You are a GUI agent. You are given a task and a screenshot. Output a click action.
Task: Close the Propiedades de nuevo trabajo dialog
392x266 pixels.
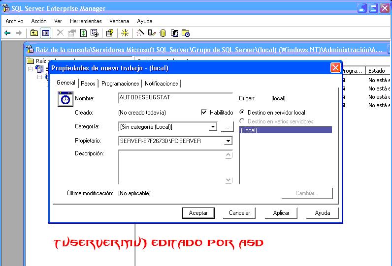point(335,68)
